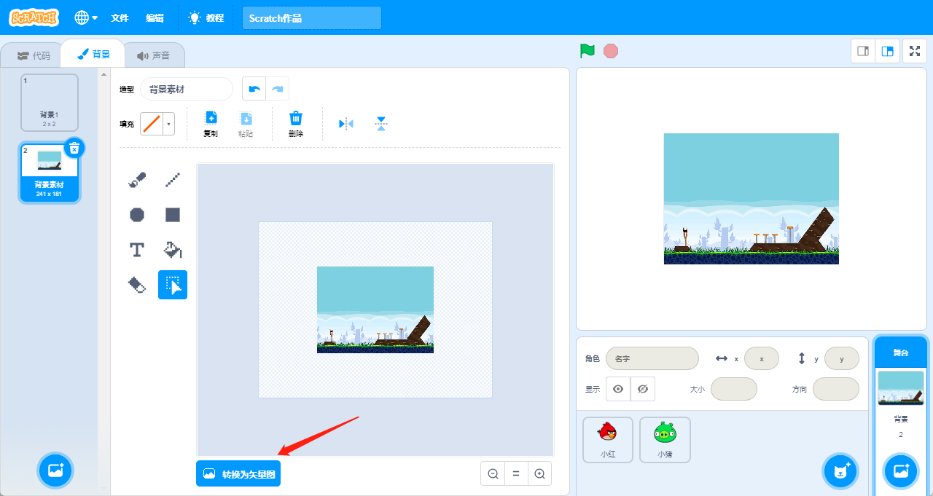Reset the paint canvas zoom
Screen dimensions: 933x496
[516, 473]
